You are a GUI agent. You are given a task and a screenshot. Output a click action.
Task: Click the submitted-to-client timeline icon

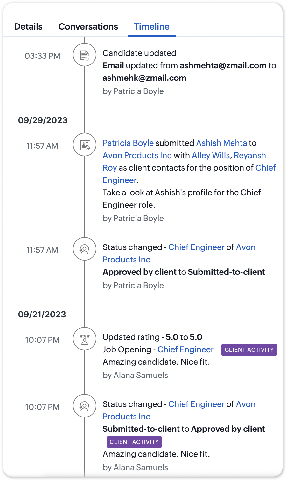click(85, 145)
